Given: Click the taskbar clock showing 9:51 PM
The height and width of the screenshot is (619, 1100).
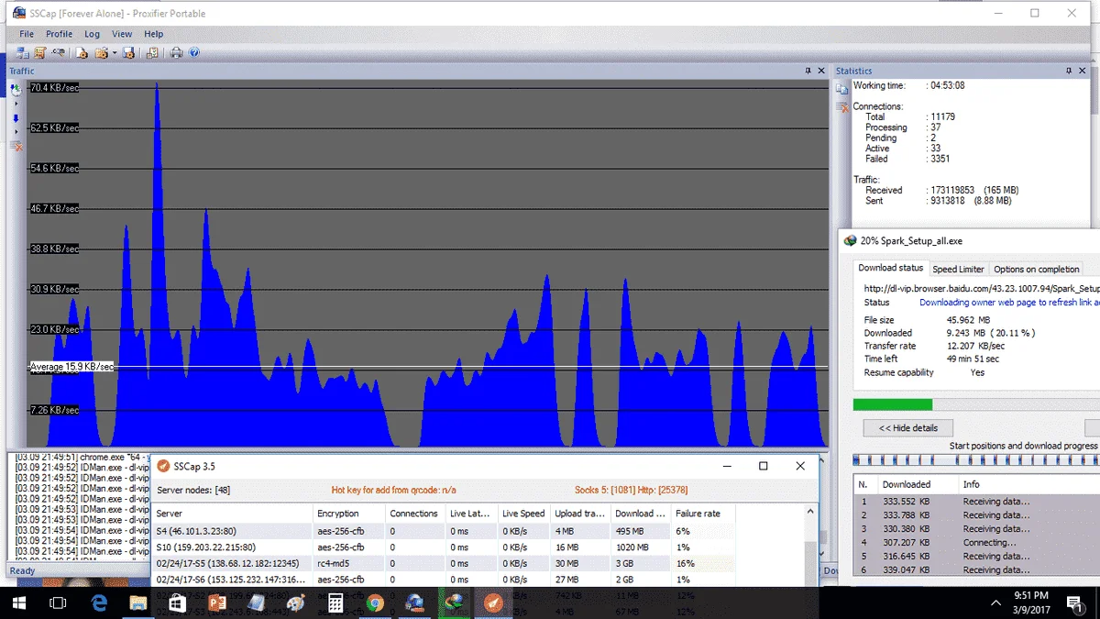Looking at the screenshot, I should click(1029, 602).
